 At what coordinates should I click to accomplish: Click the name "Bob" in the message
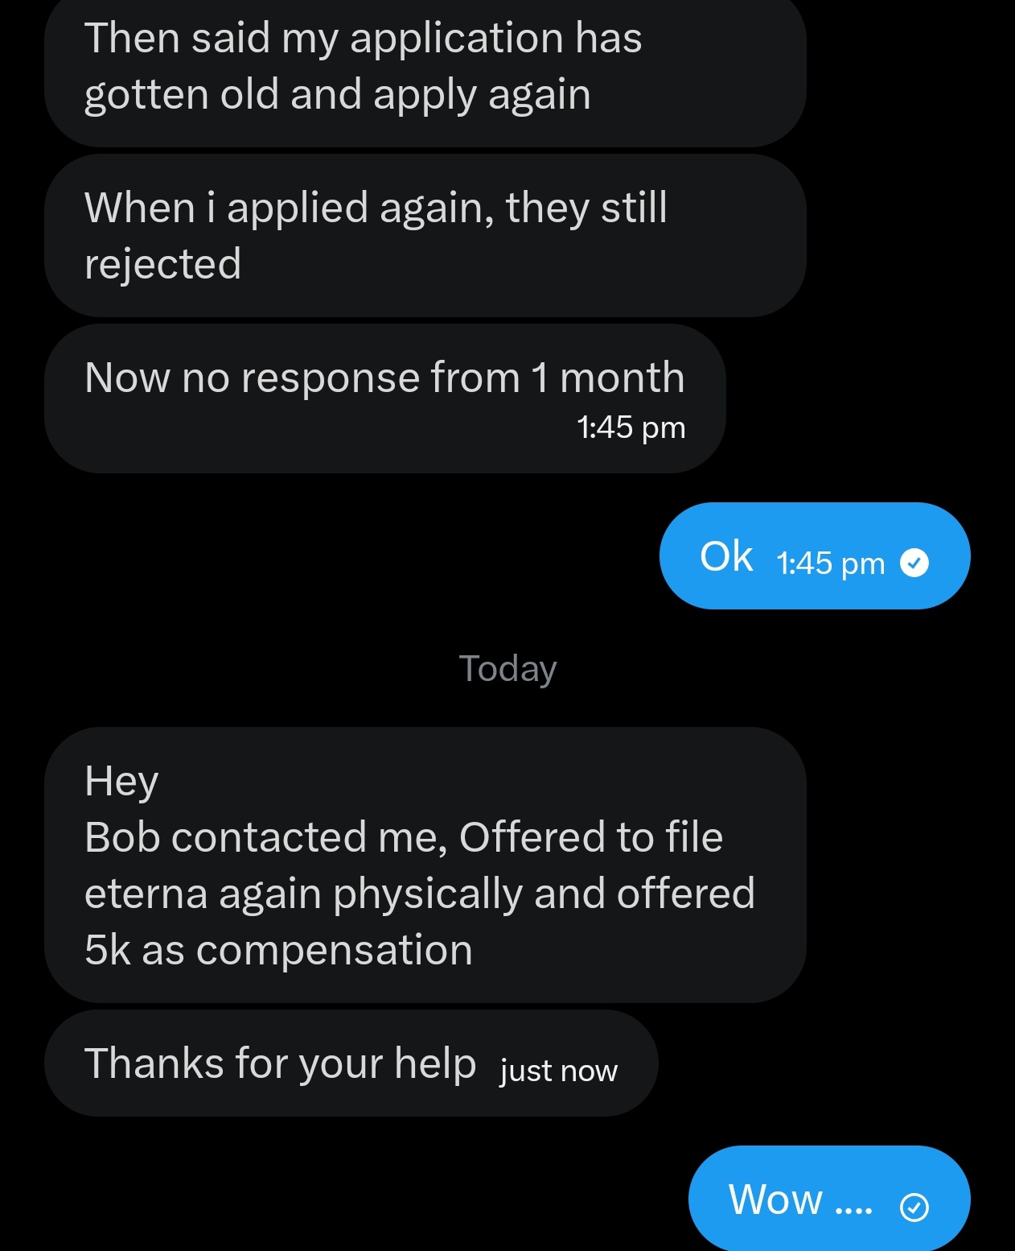(x=122, y=837)
